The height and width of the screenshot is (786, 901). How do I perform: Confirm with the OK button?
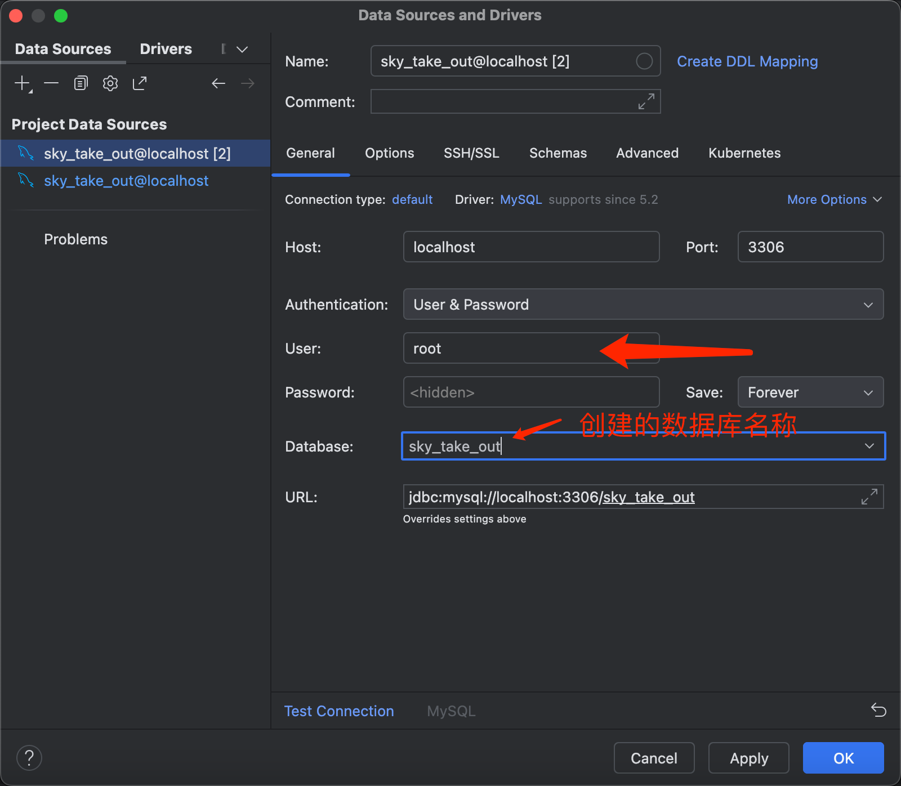coord(844,758)
